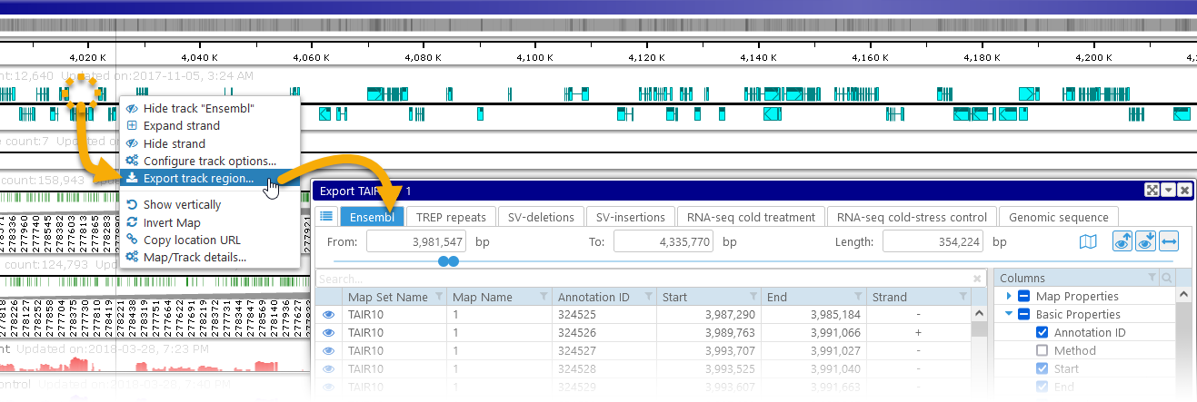Click the map icon beside Length field
Viewport: 1197px width, 402px height.
(x=1088, y=242)
